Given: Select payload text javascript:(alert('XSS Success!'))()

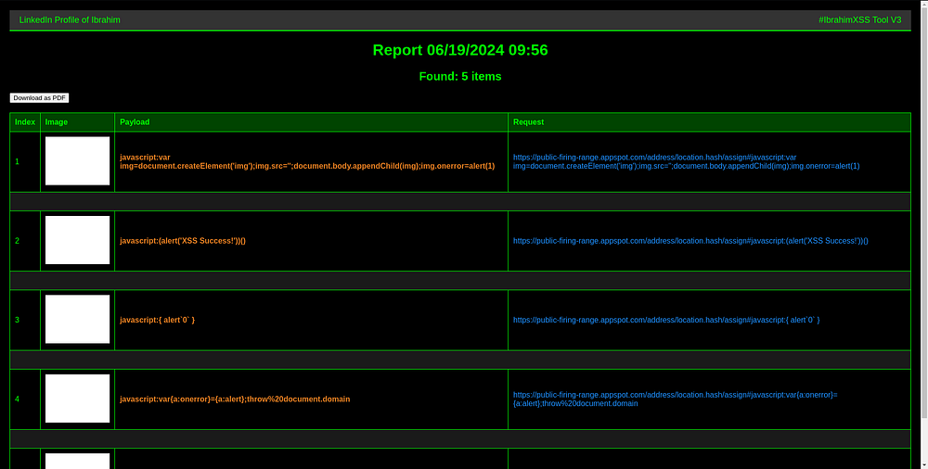Looking at the screenshot, I should pos(183,241).
